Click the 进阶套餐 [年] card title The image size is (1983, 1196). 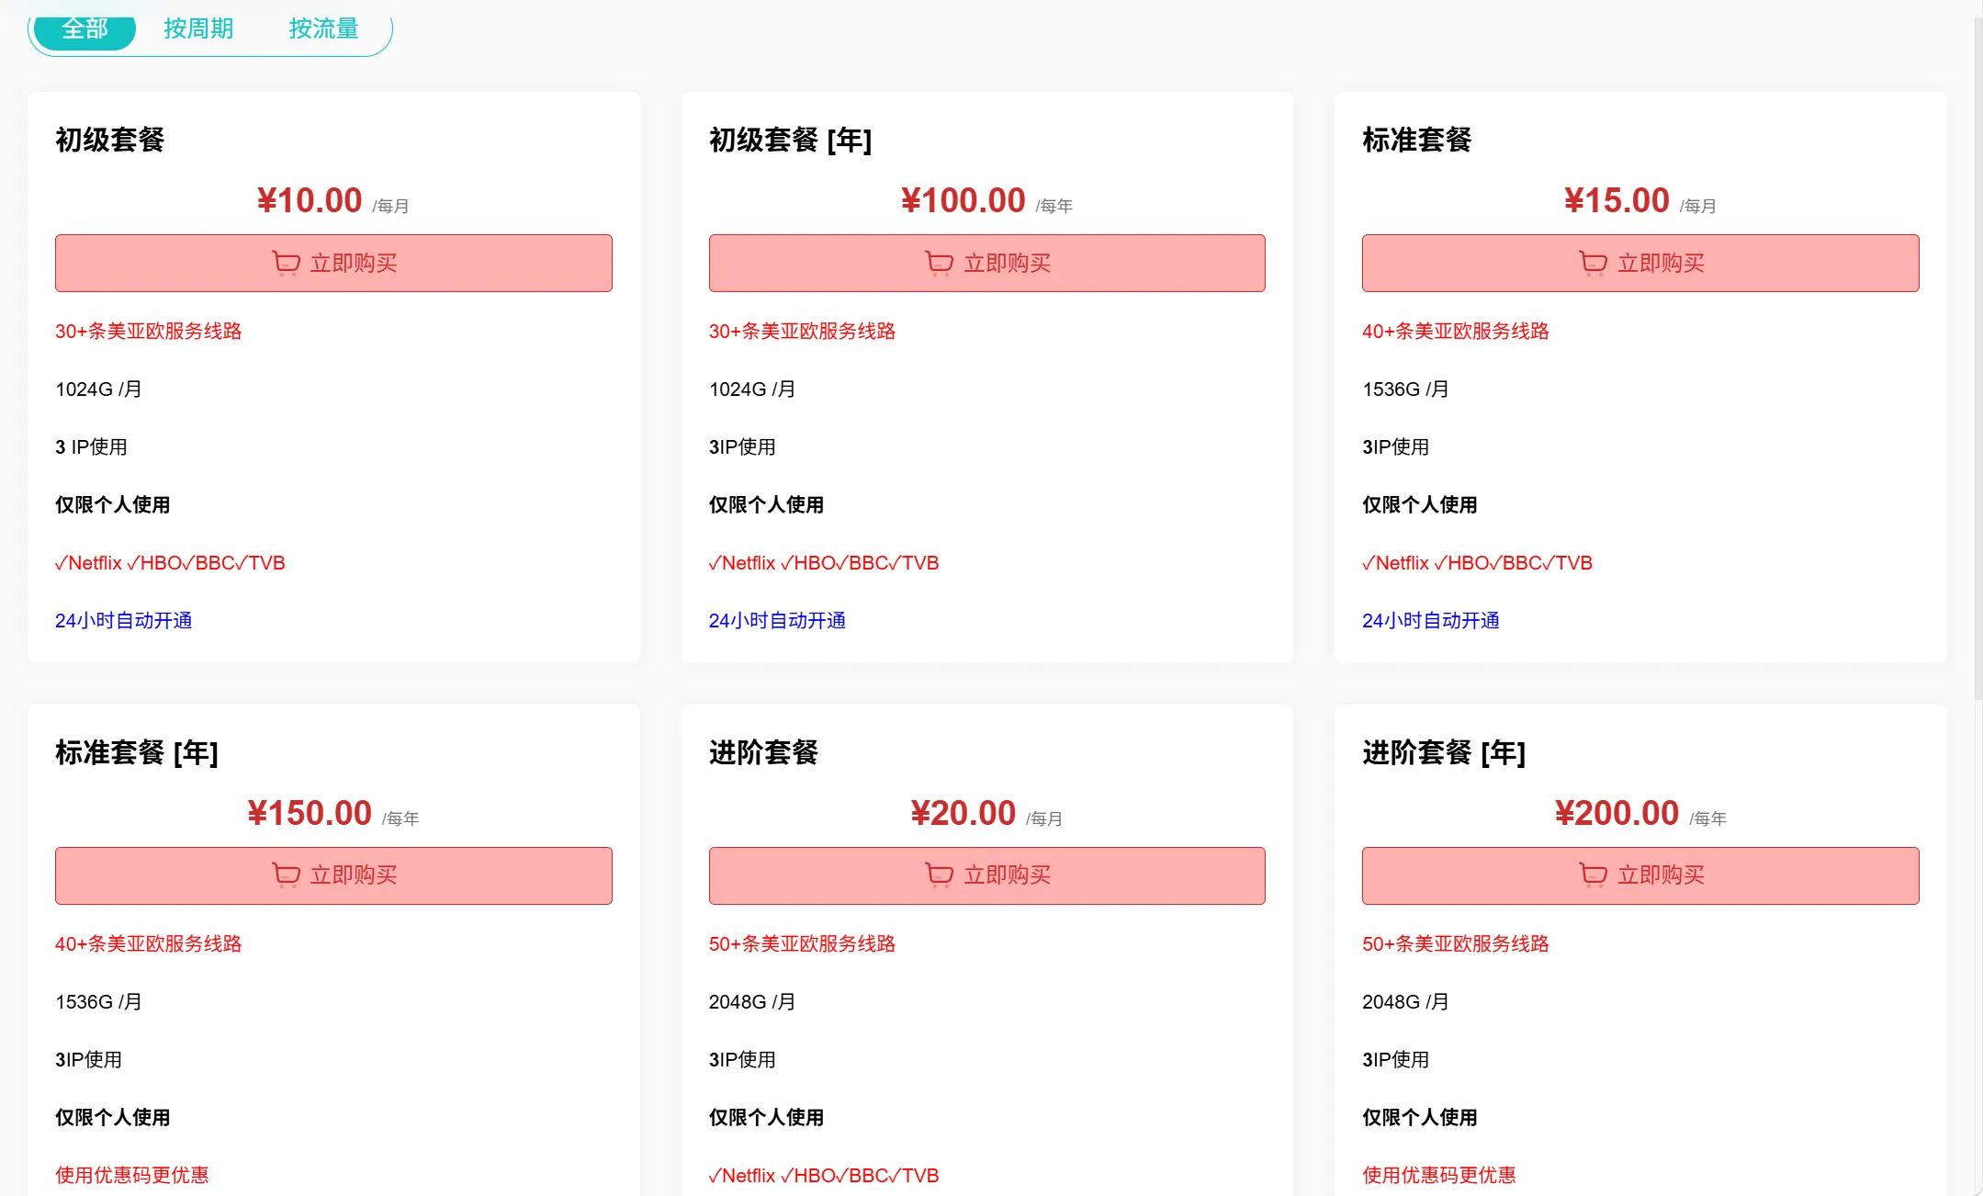(x=1444, y=752)
